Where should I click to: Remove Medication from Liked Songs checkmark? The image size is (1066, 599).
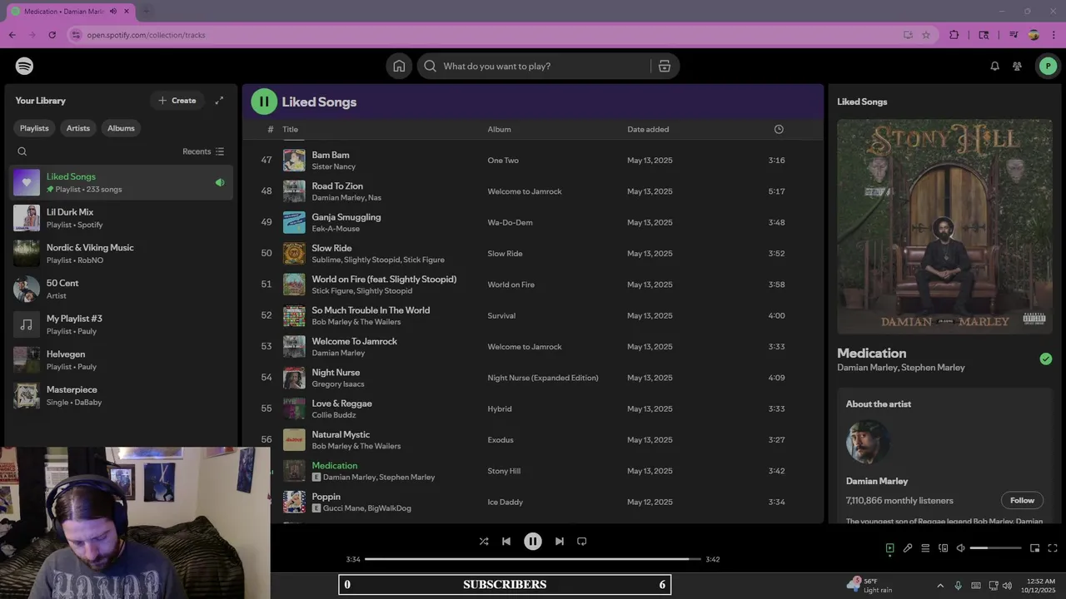pyautogui.click(x=1046, y=359)
